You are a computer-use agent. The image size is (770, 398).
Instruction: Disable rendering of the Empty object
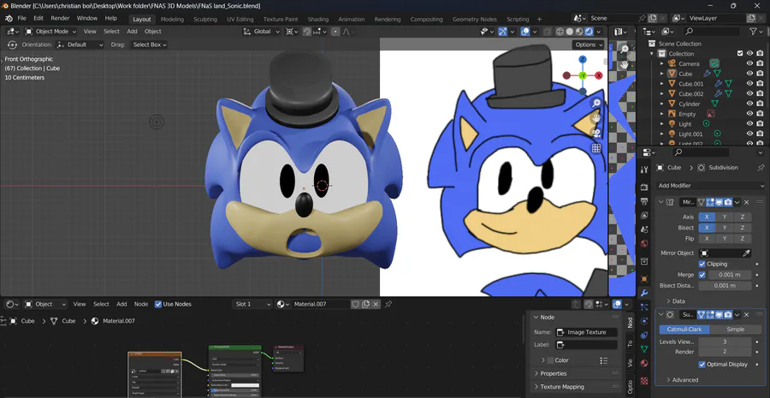760,114
